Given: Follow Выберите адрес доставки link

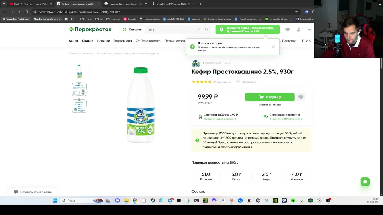Looking at the screenshot, I should click(220, 119).
